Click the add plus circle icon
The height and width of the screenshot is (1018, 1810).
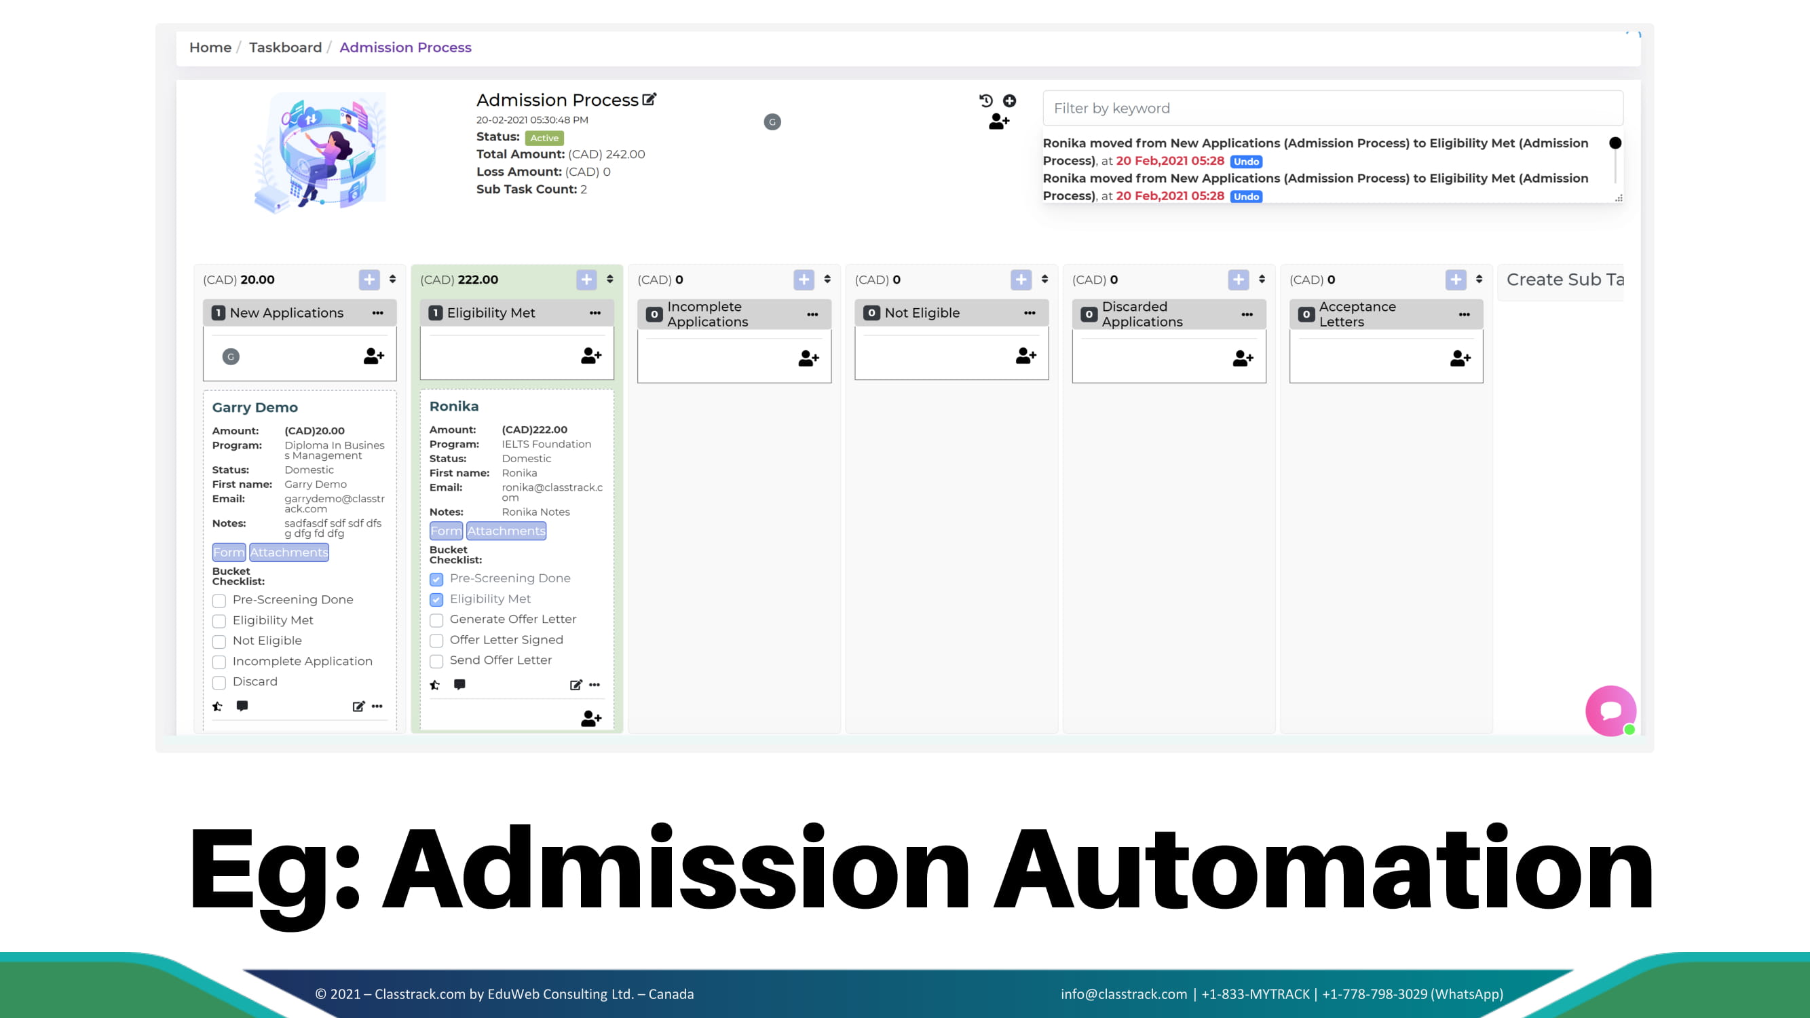coord(1010,100)
